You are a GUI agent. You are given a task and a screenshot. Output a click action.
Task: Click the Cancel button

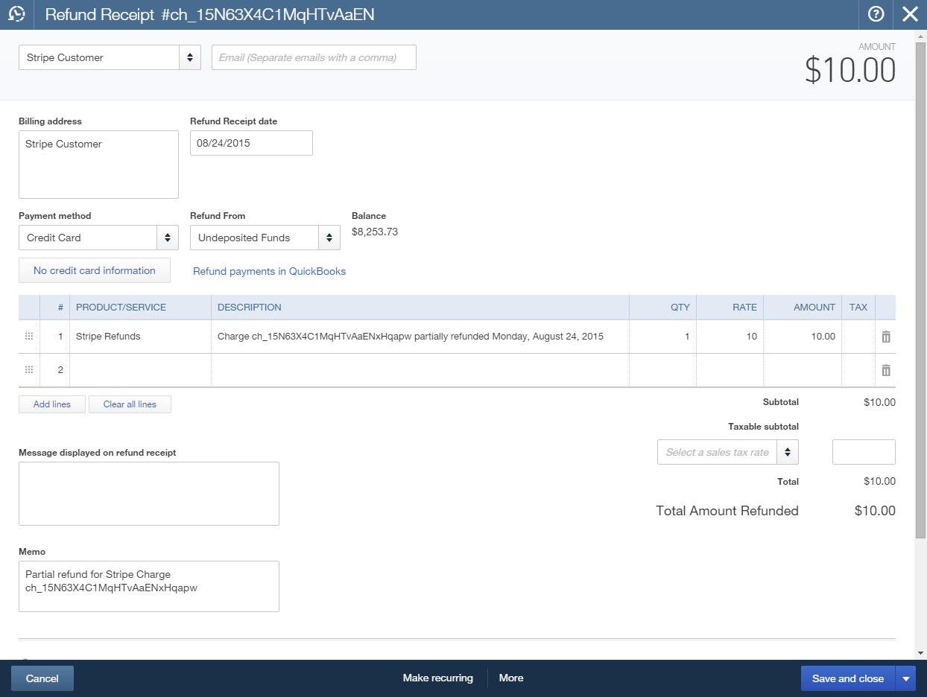[42, 678]
